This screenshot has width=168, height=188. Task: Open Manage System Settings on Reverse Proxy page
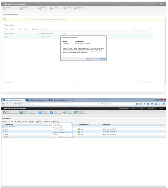click(80, 112)
